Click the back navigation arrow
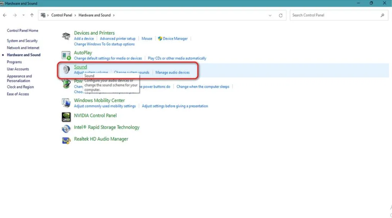392x218 pixels. (x=5, y=15)
